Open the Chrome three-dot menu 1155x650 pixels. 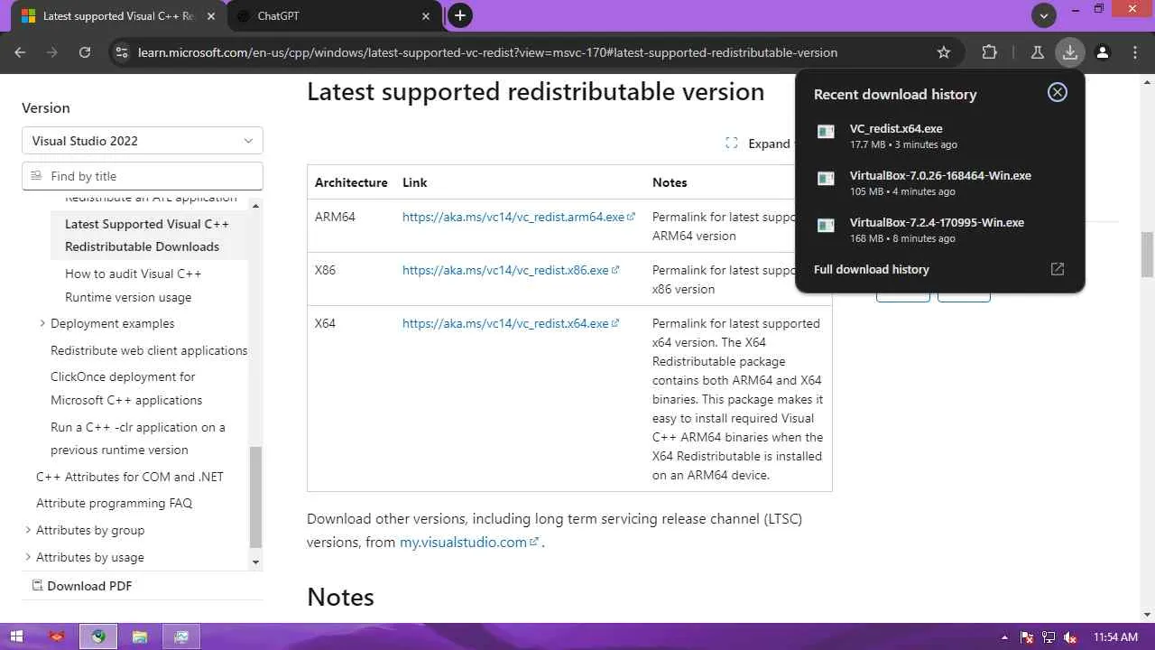(1134, 52)
